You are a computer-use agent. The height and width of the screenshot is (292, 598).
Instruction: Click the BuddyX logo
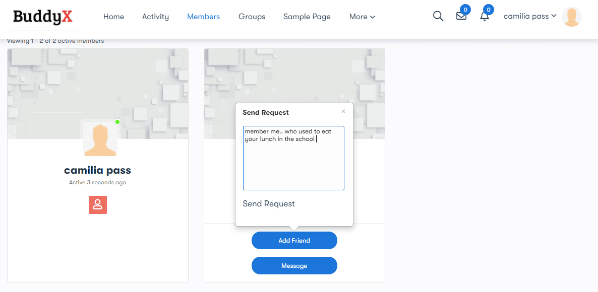point(42,17)
